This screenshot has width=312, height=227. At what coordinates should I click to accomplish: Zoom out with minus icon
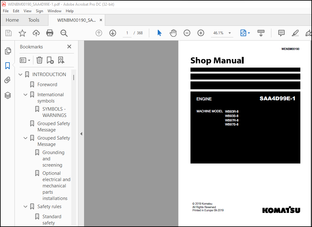click(x=187, y=33)
